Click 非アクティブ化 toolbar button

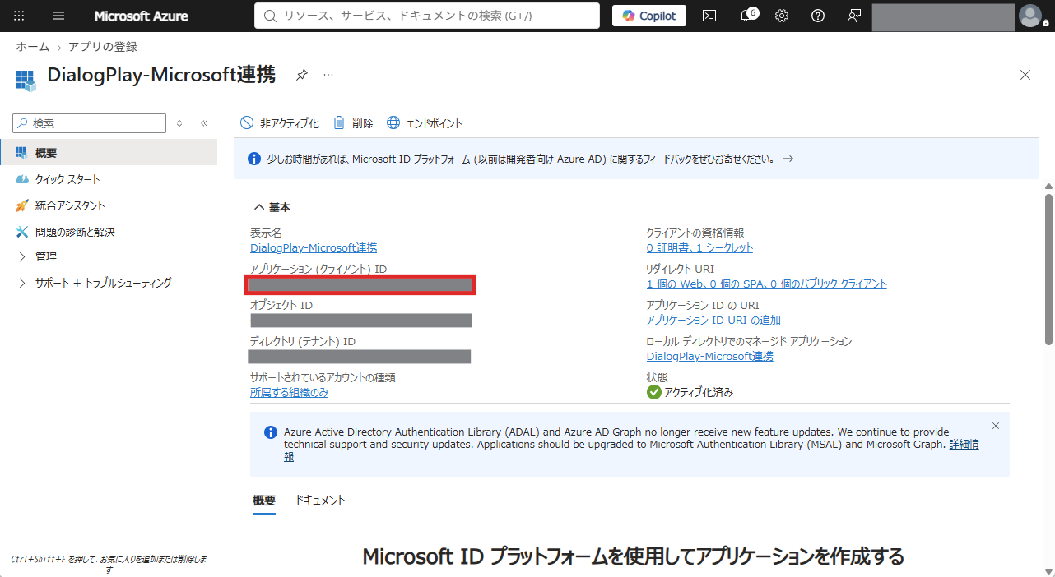click(280, 123)
